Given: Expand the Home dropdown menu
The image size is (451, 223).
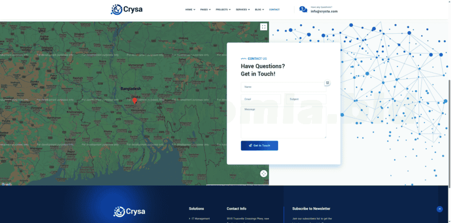Looking at the screenshot, I should point(190,10).
